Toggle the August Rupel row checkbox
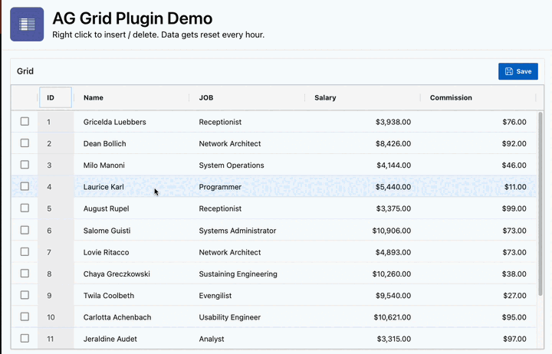Viewport: 552px width, 354px height. tap(25, 208)
